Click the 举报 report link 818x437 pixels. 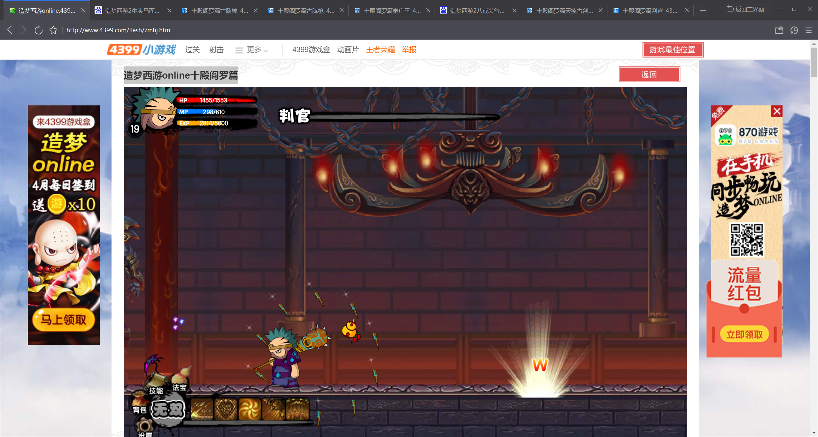(x=409, y=50)
